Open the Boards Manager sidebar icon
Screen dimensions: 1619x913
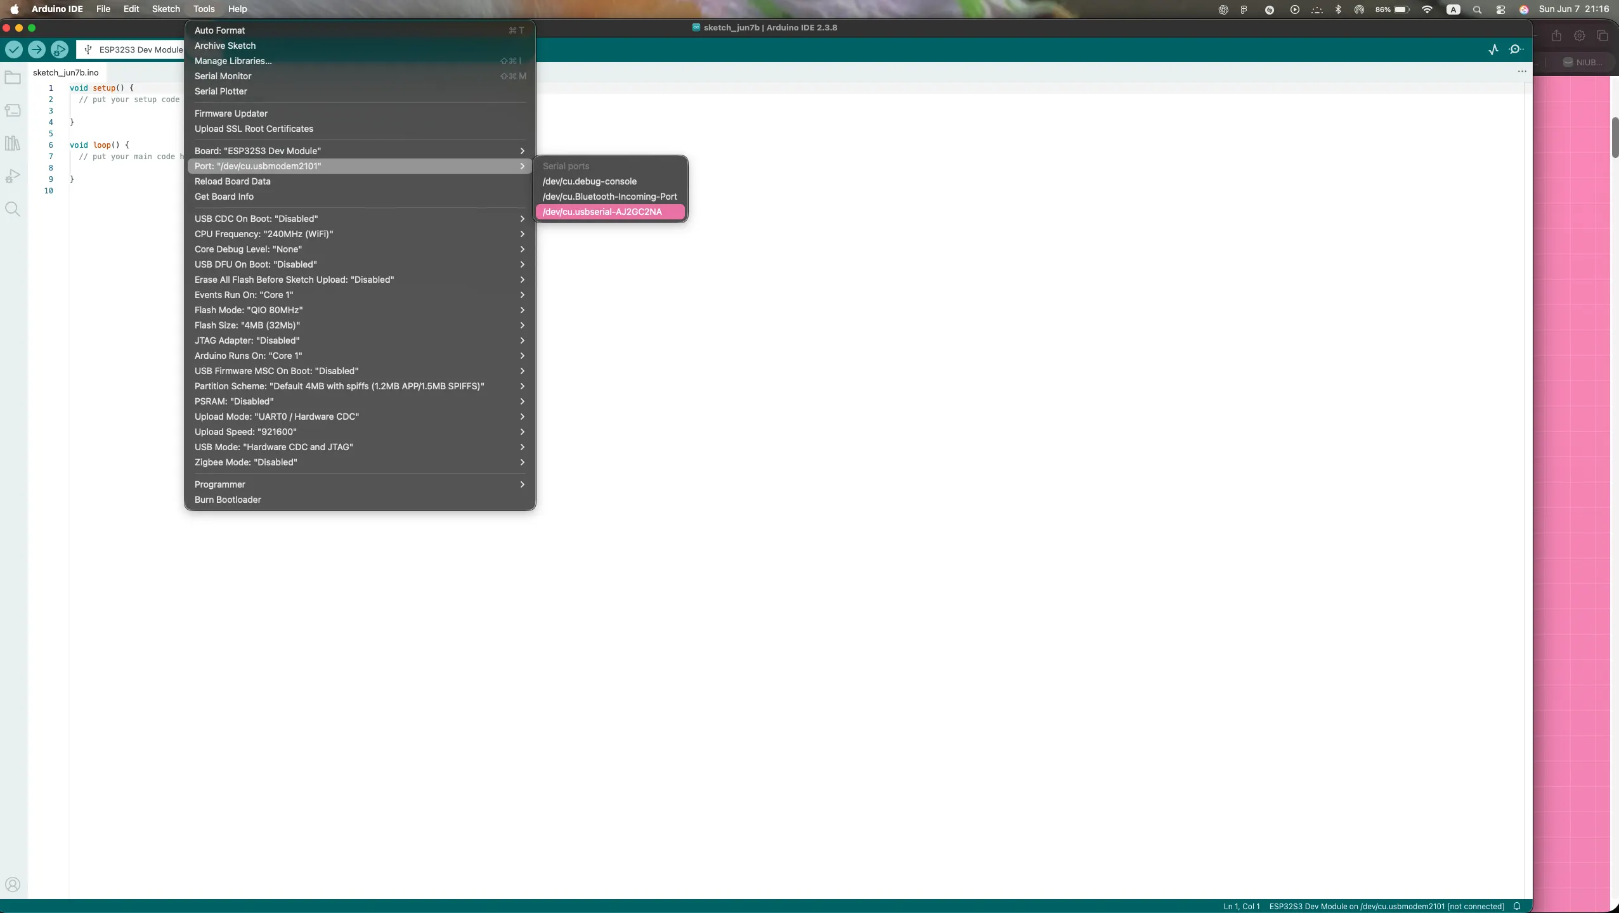[13, 110]
